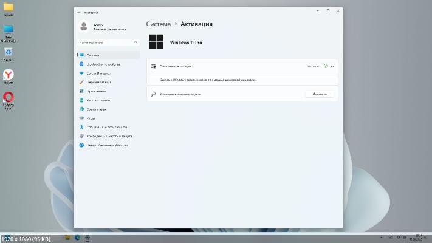This screenshot has height=243, width=432.
Task: Click the language indicator in the tray
Action: [x=390, y=237]
